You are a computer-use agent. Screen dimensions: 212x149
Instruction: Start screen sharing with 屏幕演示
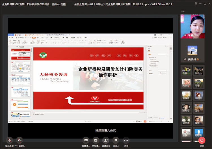click(86, 140)
